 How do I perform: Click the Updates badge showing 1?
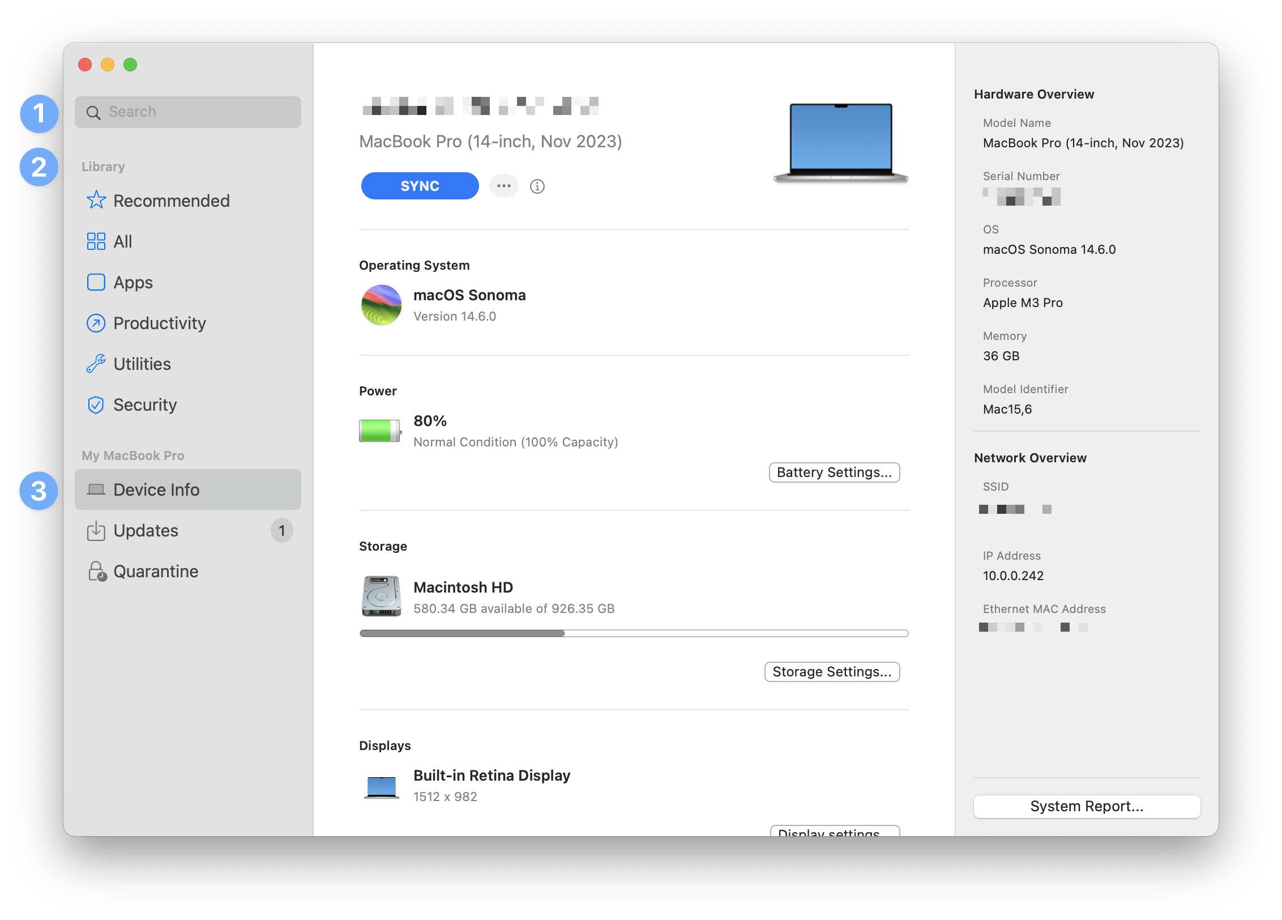tap(281, 531)
